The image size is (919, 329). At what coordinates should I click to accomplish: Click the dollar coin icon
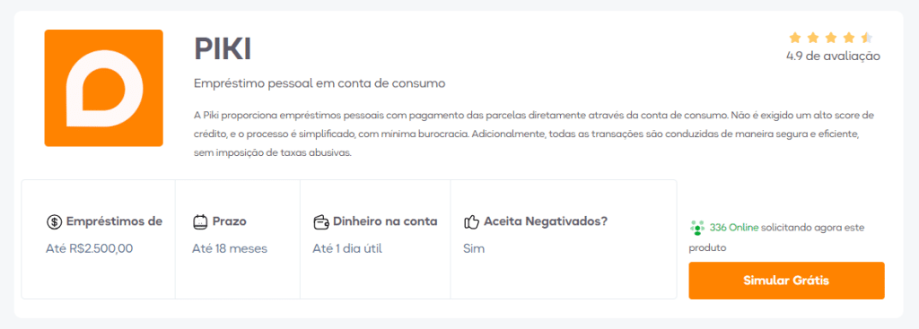pyautogui.click(x=54, y=221)
